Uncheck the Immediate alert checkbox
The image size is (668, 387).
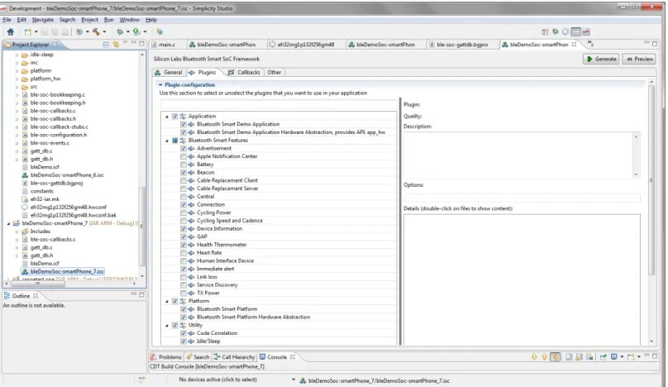coord(184,269)
